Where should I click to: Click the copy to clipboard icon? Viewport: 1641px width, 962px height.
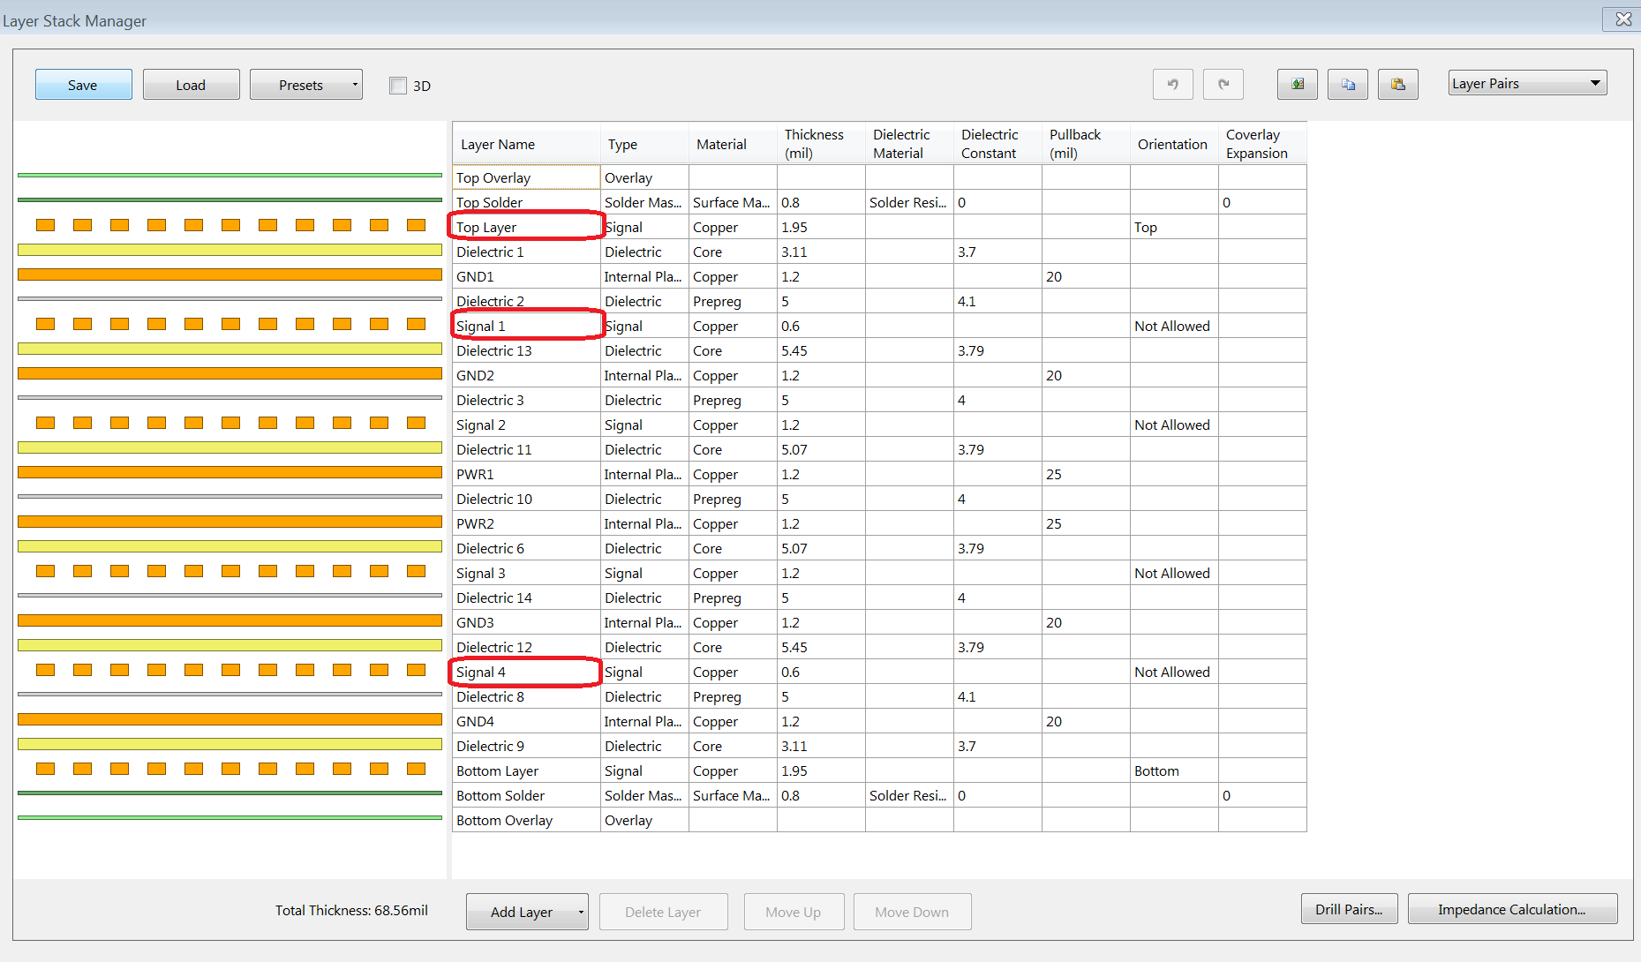pyautogui.click(x=1347, y=85)
